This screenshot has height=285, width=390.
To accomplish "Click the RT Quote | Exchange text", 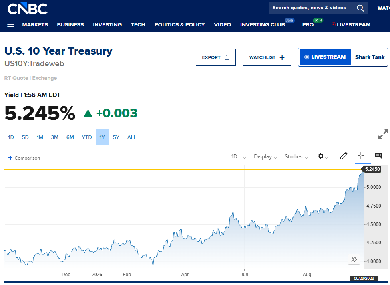I will [x=30, y=78].
